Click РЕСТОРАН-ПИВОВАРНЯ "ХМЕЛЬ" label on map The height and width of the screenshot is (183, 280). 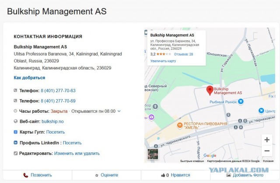205,126
